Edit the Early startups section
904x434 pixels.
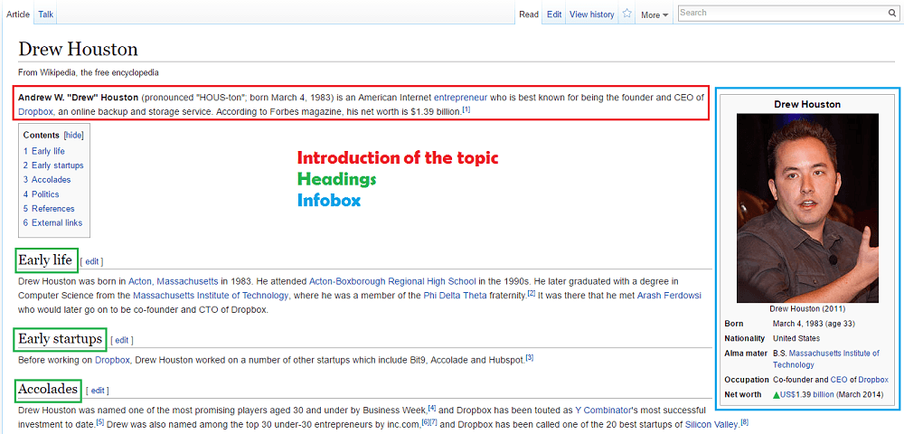click(x=122, y=340)
